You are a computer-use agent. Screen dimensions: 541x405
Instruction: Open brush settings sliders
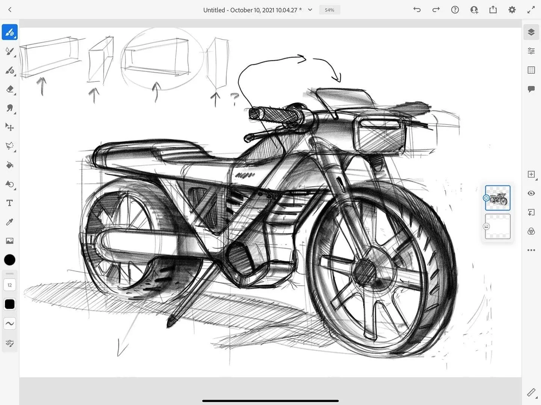point(10,343)
